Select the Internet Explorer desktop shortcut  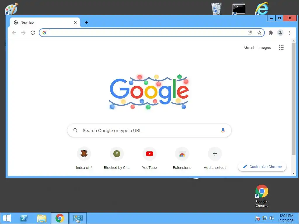pyautogui.click(x=262, y=9)
